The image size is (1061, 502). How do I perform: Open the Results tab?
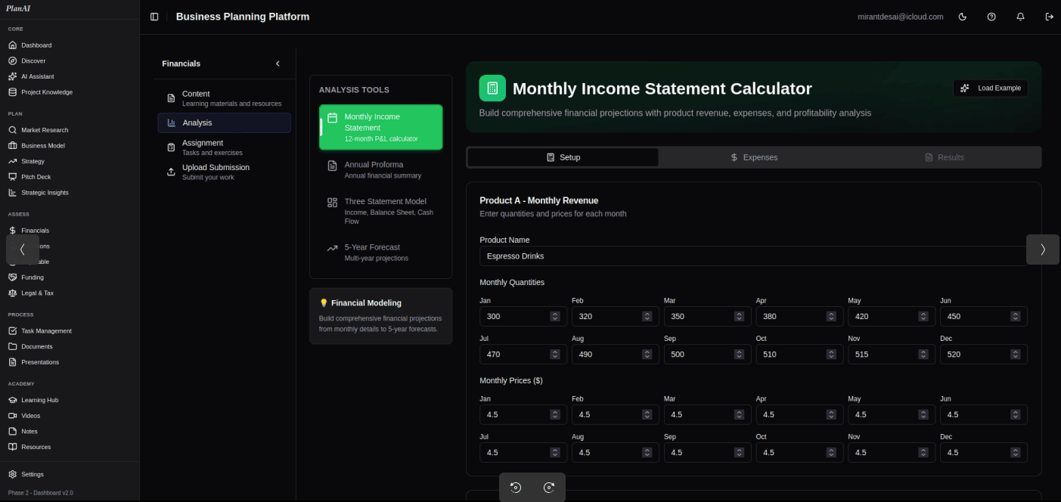(945, 157)
